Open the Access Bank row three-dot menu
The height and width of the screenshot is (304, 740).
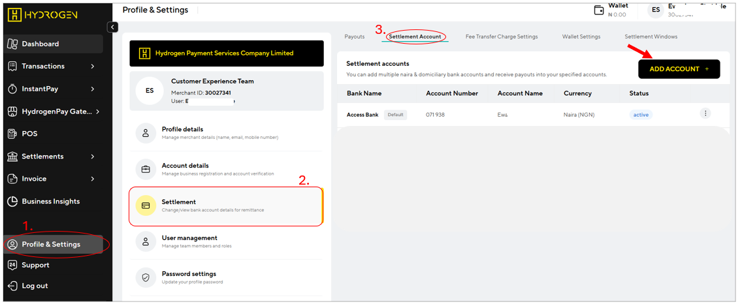(x=705, y=113)
